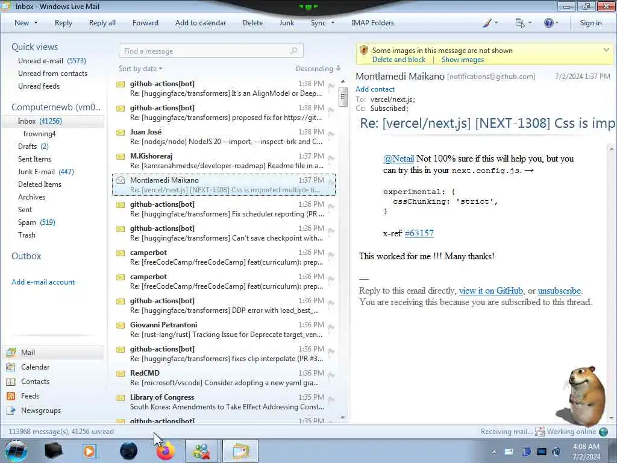Open the blue Help question mark icon
The width and height of the screenshot is (617, 463).
[548, 23]
